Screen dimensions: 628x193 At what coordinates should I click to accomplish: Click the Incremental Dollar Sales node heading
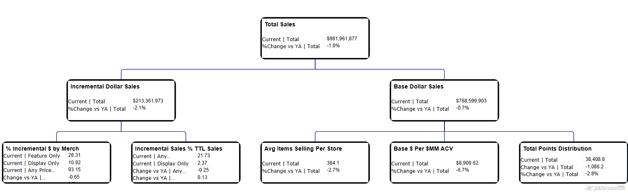pyautogui.click(x=105, y=87)
